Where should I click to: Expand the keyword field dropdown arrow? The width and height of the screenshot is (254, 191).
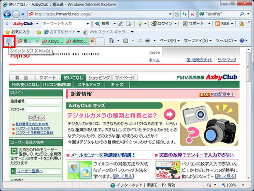pos(88,24)
